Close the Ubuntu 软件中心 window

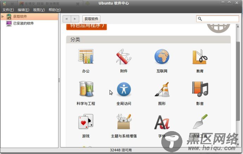pos(237,2)
